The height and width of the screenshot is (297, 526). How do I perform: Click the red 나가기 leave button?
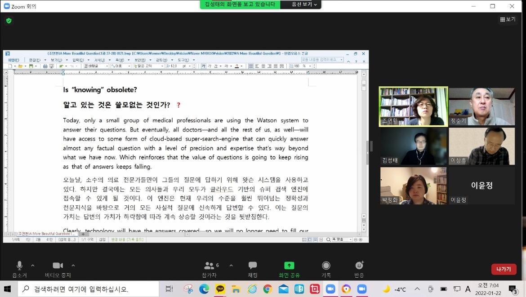click(504, 269)
